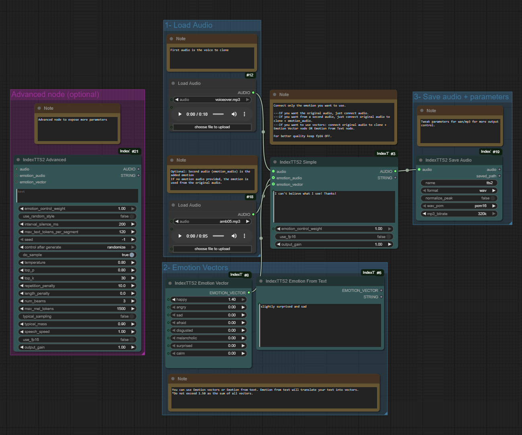
Task: Toggle do_sample in the Advanced node
Action: [x=131, y=255]
